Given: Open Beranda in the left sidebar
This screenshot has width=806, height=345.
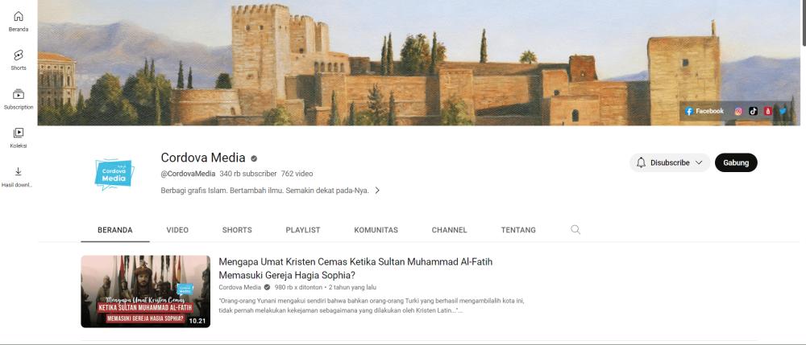Looking at the screenshot, I should pyautogui.click(x=19, y=22).
